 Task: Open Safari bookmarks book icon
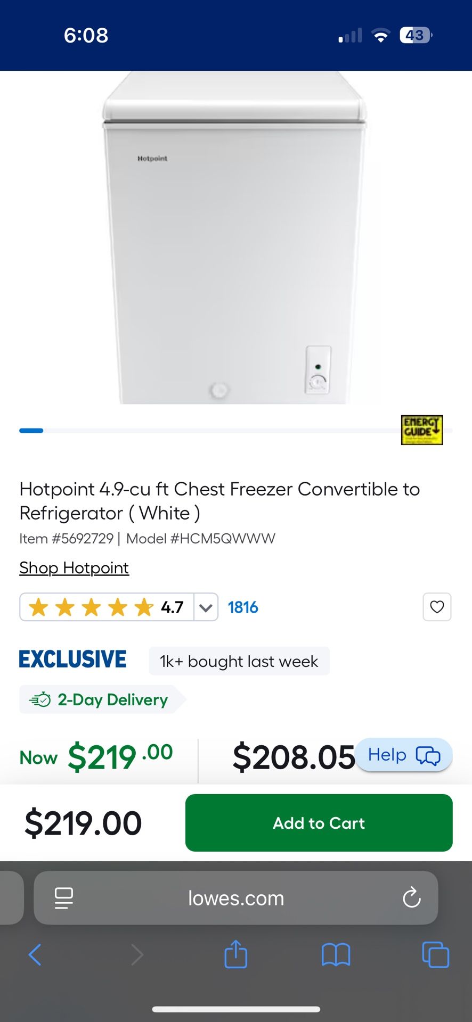pyautogui.click(x=336, y=954)
